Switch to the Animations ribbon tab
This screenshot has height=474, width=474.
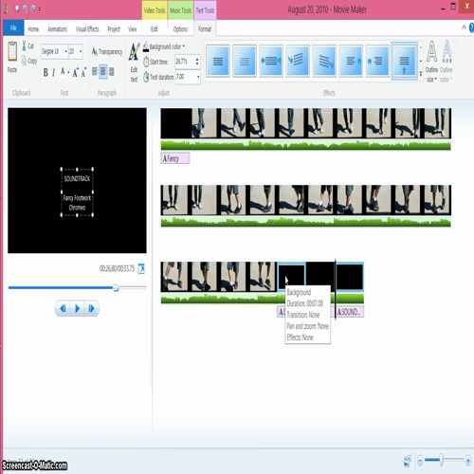[57, 29]
